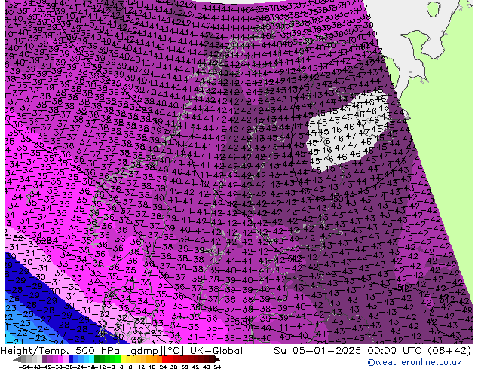
Task: Click the "520" height contour label
Action: click(x=242, y=321)
